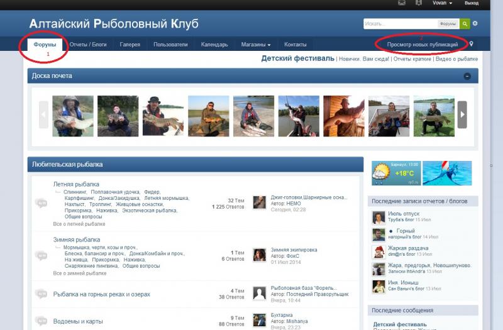
Task: Open the messages envelope icon in top bar
Action: coord(402,3)
